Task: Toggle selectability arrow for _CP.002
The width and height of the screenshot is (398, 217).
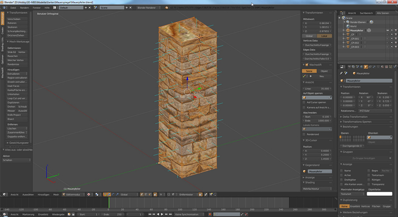Action: point(392,43)
